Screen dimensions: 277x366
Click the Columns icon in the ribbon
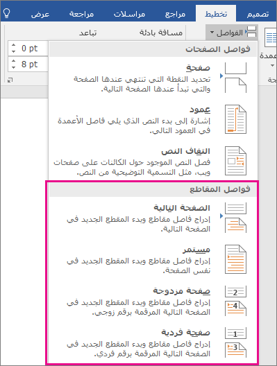tap(271, 38)
